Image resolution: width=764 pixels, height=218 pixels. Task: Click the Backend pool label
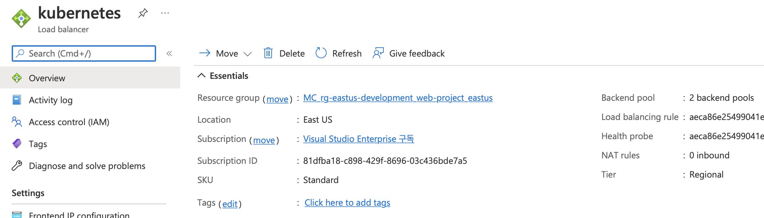(628, 98)
